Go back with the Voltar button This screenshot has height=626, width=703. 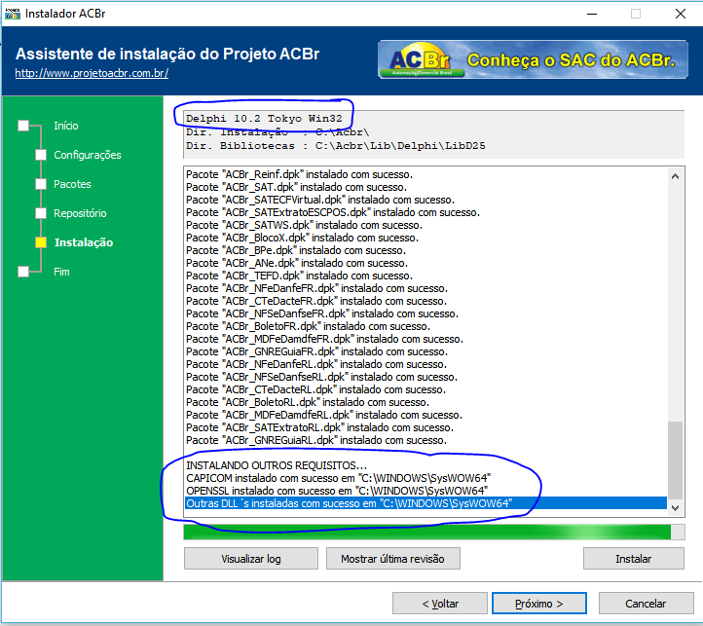440,604
